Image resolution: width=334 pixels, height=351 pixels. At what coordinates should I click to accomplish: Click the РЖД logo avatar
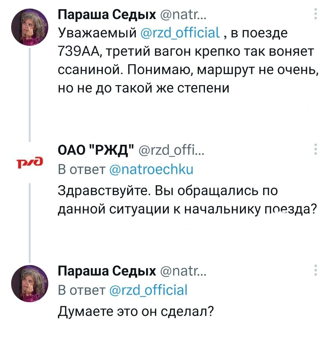point(29,162)
